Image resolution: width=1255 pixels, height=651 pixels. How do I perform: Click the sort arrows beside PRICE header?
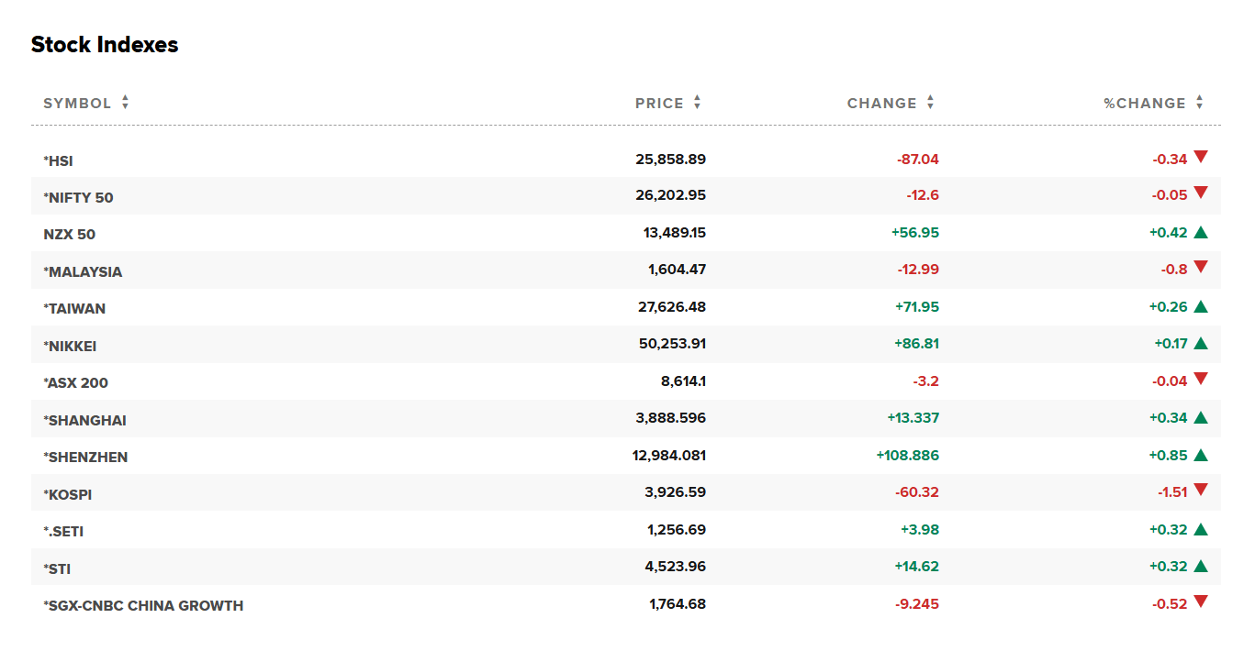[x=697, y=103]
